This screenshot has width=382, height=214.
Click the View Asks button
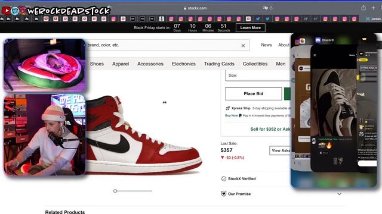pyautogui.click(x=280, y=150)
